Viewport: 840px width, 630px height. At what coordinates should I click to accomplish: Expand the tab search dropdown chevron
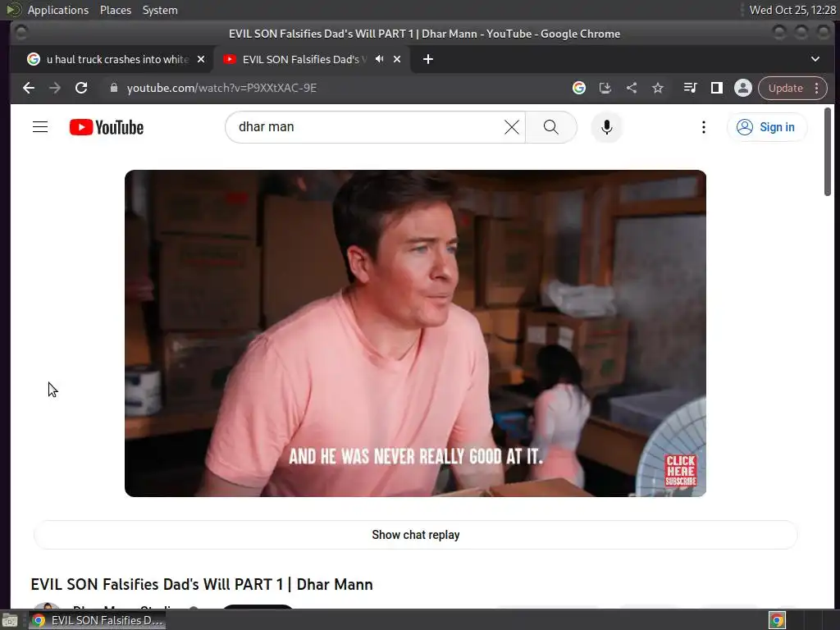coord(815,59)
